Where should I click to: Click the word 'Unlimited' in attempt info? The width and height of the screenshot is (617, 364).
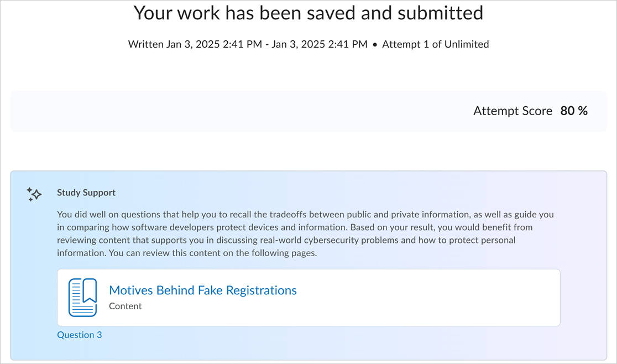point(466,44)
